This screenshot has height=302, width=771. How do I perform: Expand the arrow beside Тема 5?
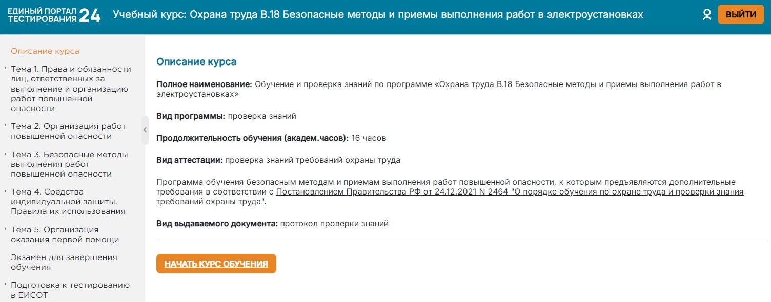tap(5, 230)
